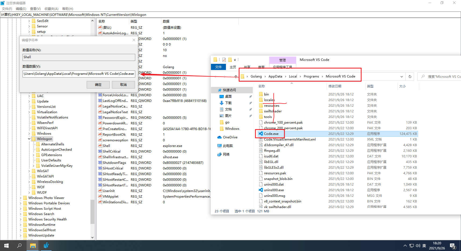Click the refresh button in Explorer address bar
Screen dimensions: 461x251
(410, 76)
